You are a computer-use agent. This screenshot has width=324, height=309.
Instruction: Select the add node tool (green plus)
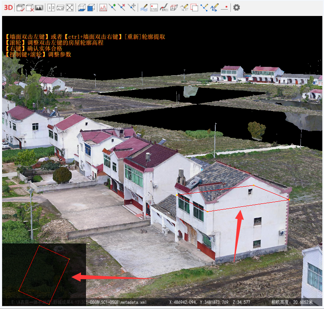pos(112,7)
